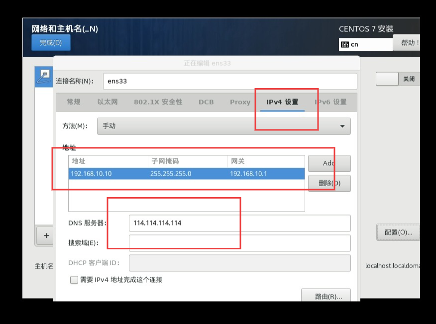Edit DNS 服务器 field with 114.114.114.114
Viewport: 436px width, 324px height.
click(x=240, y=223)
